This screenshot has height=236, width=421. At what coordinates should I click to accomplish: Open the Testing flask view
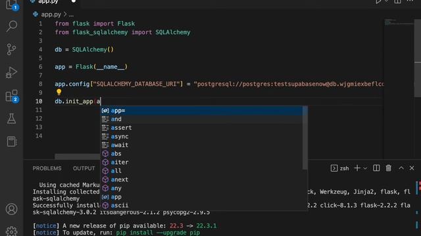tap(11, 119)
